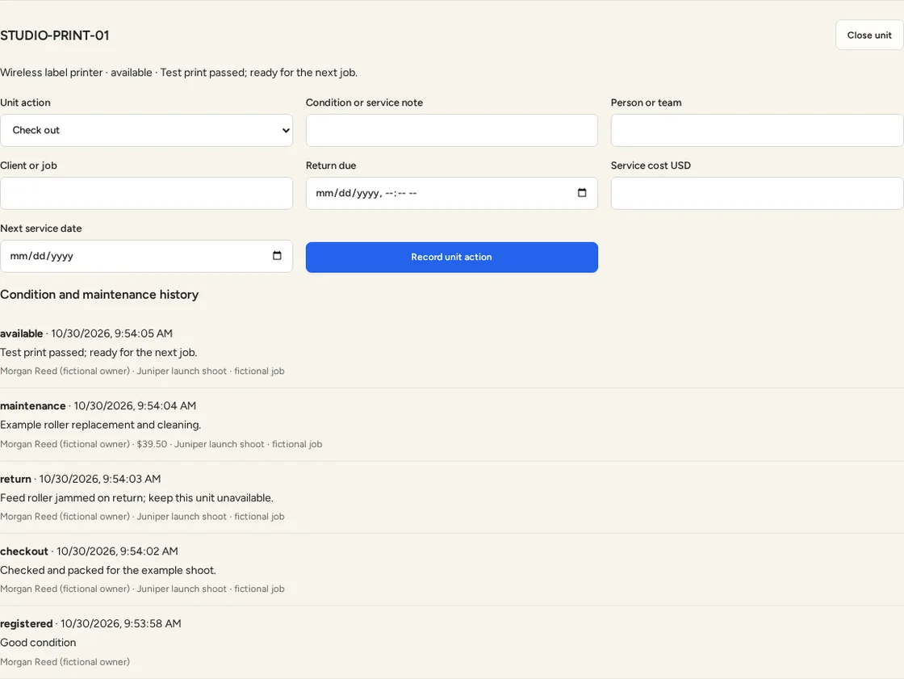Image resolution: width=904 pixels, height=679 pixels.
Task: Click the Return due date-time field
Action: (x=451, y=193)
